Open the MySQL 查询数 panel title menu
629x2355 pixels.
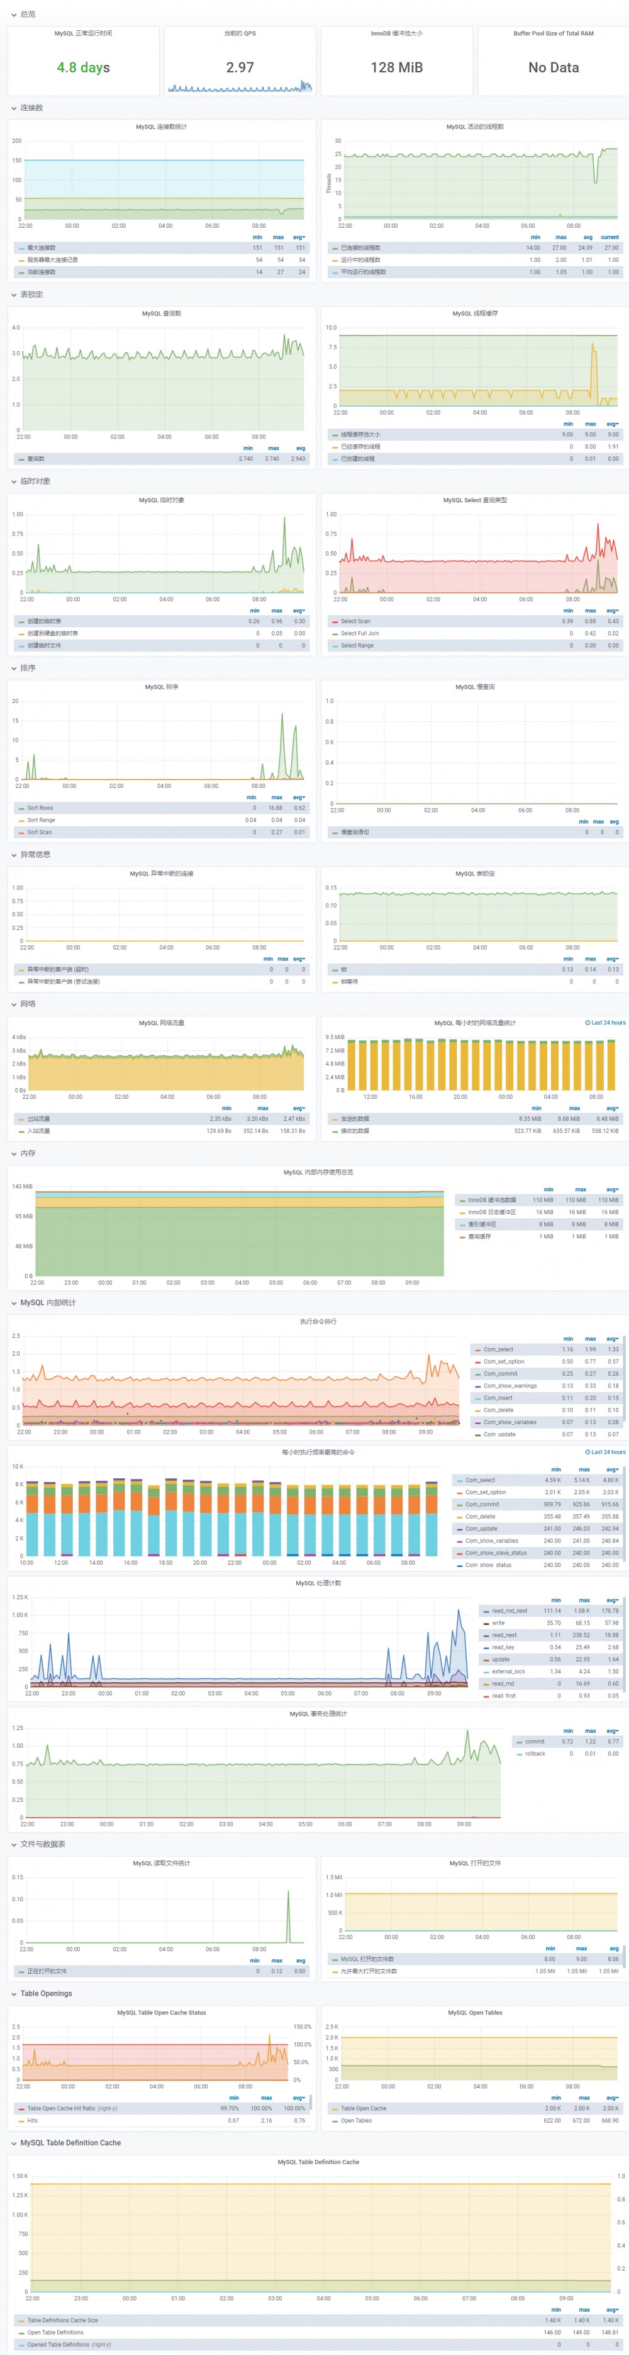coord(162,313)
